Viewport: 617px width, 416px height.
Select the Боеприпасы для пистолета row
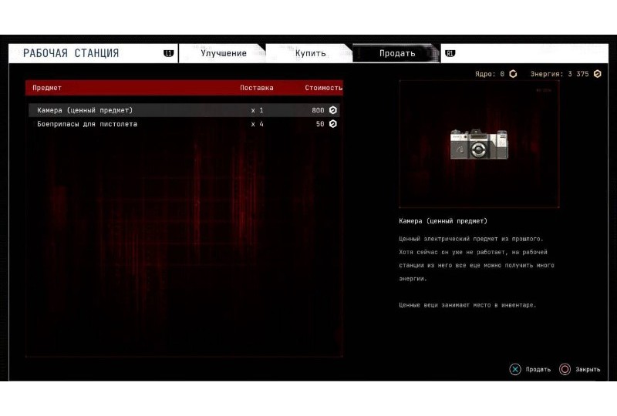click(x=87, y=124)
